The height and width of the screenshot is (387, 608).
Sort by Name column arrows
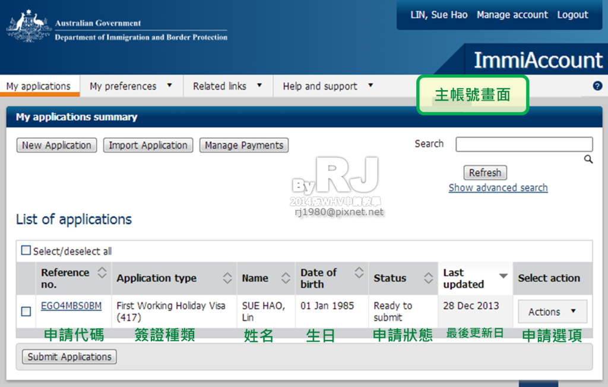pyautogui.click(x=286, y=278)
